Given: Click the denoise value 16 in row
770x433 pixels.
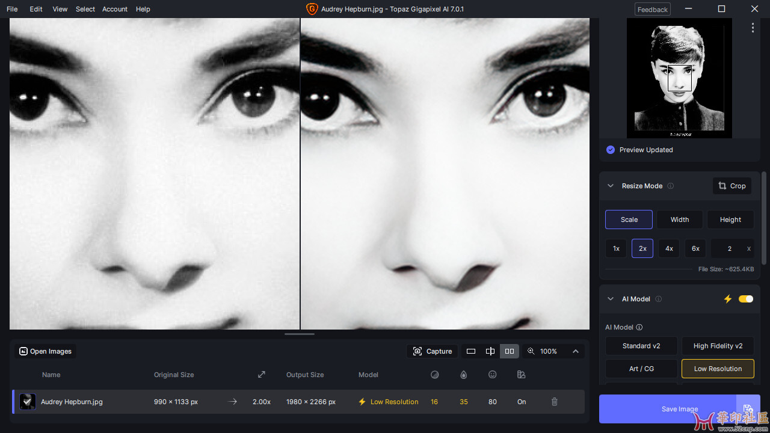Looking at the screenshot, I should click(x=434, y=402).
